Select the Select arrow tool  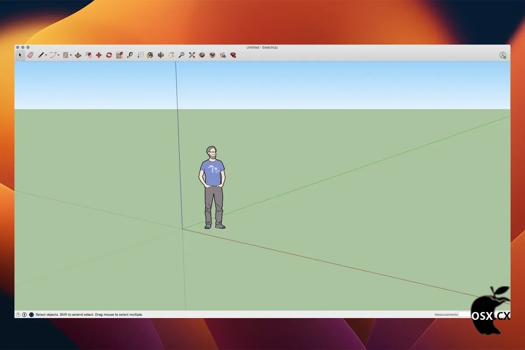tap(20, 55)
